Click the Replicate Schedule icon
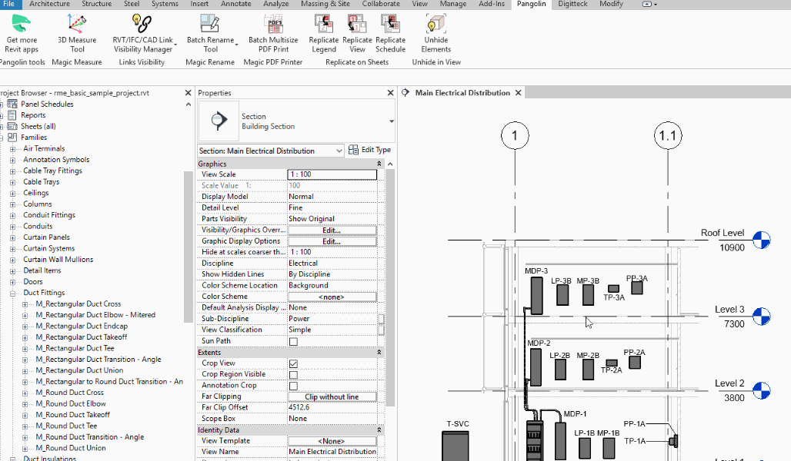Image resolution: width=791 pixels, height=461 pixels. (390, 24)
